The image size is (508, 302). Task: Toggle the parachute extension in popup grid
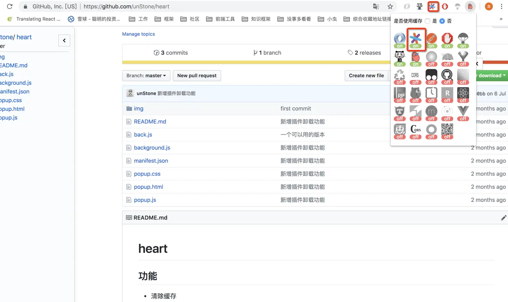(x=463, y=40)
